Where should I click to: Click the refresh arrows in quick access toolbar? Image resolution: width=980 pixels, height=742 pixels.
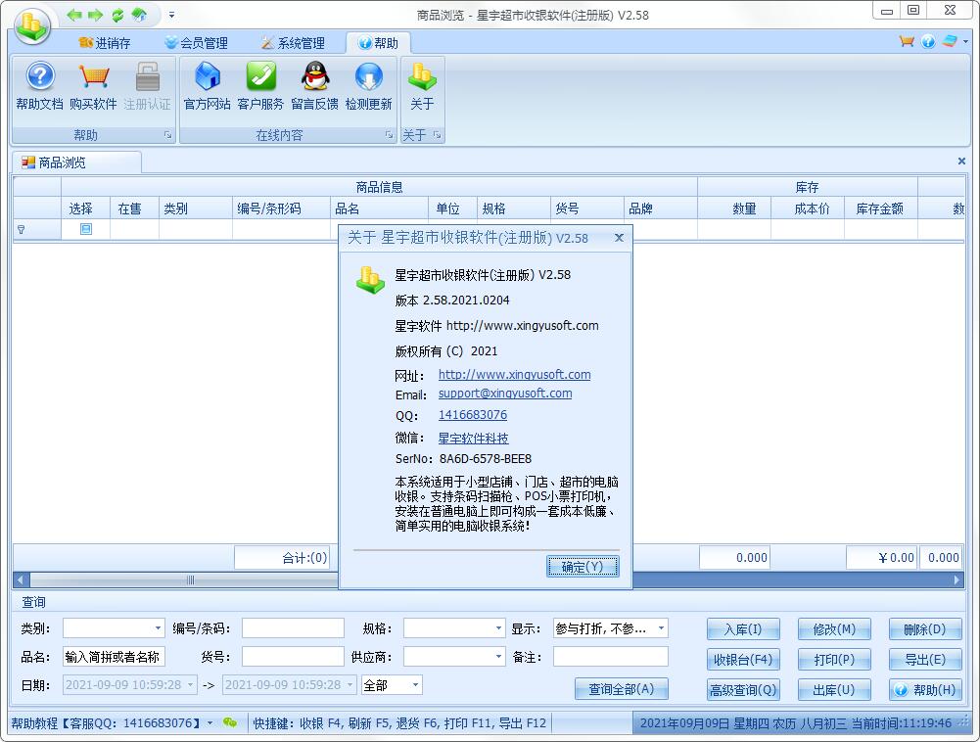point(117,15)
